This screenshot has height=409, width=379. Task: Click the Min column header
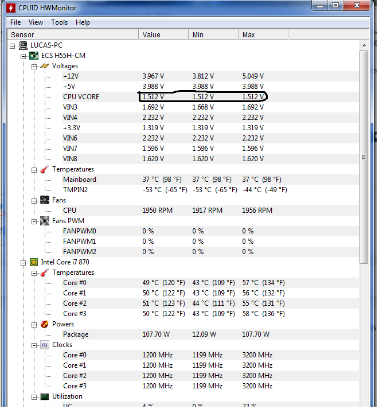coord(213,34)
